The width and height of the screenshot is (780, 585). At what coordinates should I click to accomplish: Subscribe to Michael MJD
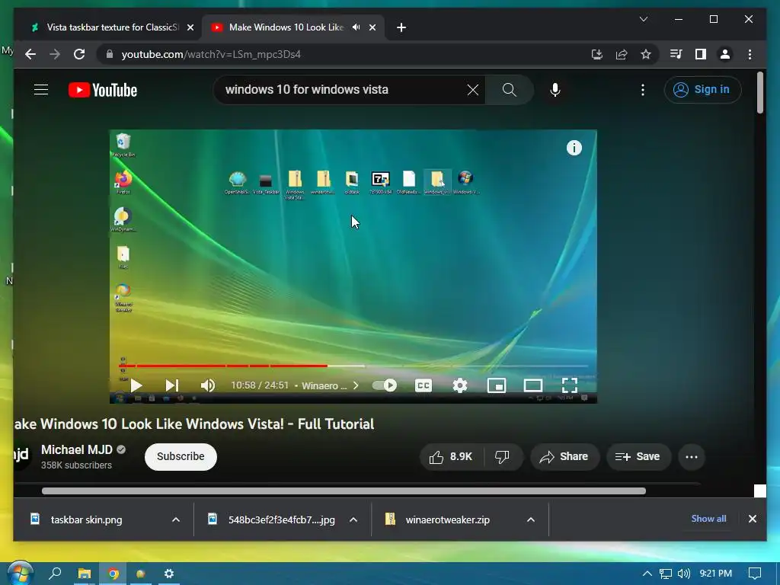tap(181, 457)
